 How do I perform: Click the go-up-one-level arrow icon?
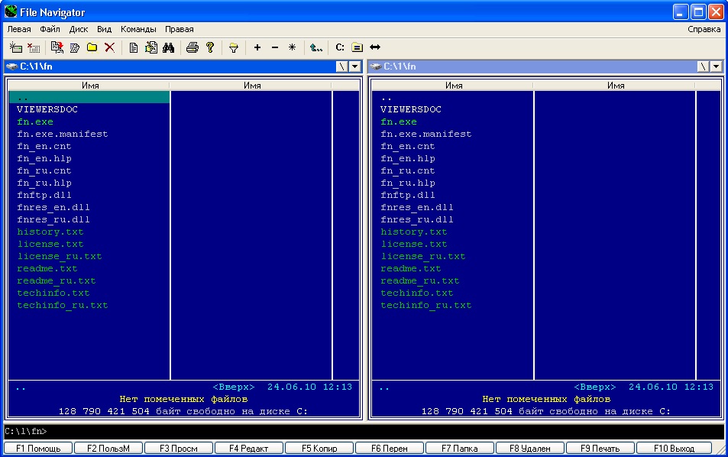(x=316, y=47)
